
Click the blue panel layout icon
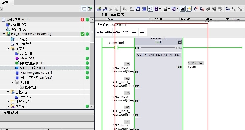point(144,9)
